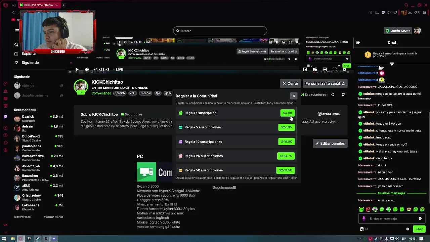
Task: Send message with green Chat button
Action: (x=419, y=229)
